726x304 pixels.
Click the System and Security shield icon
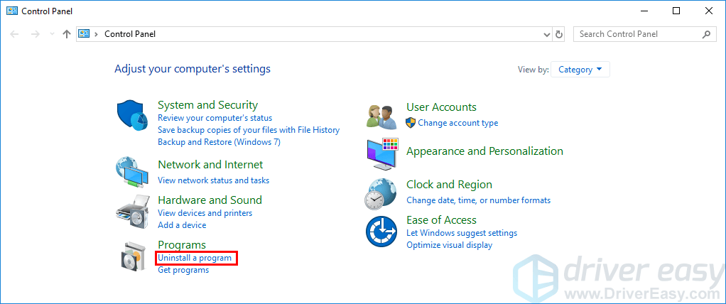point(131,116)
